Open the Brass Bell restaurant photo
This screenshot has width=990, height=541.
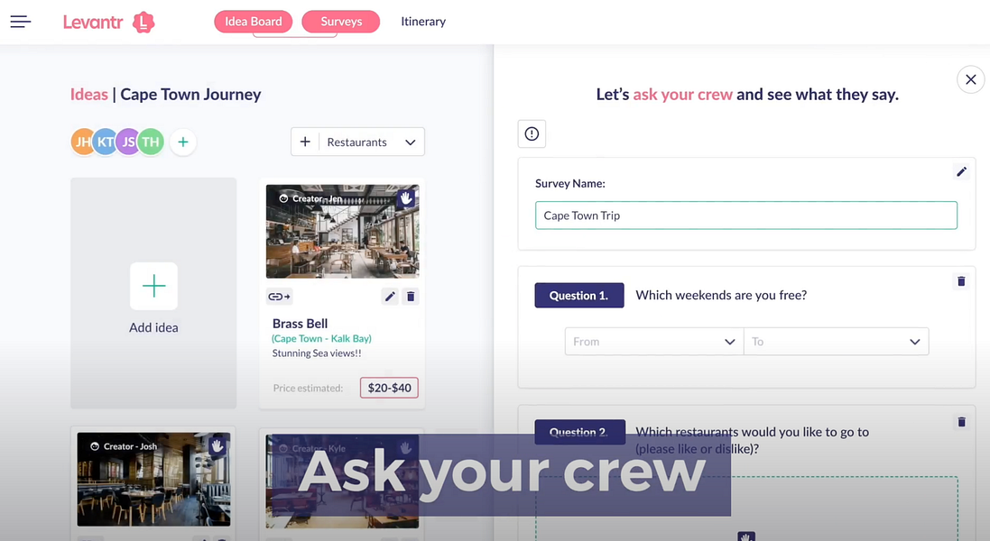click(x=342, y=232)
